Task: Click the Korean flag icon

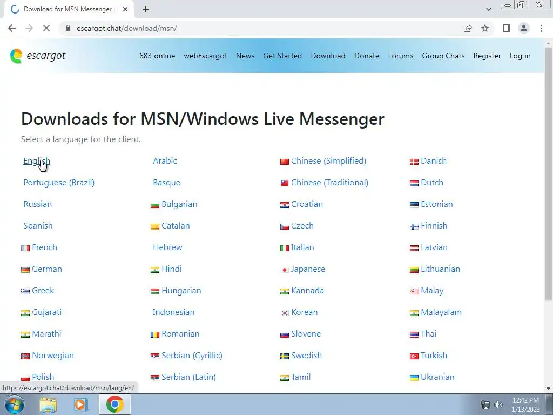Action: pyautogui.click(x=285, y=313)
